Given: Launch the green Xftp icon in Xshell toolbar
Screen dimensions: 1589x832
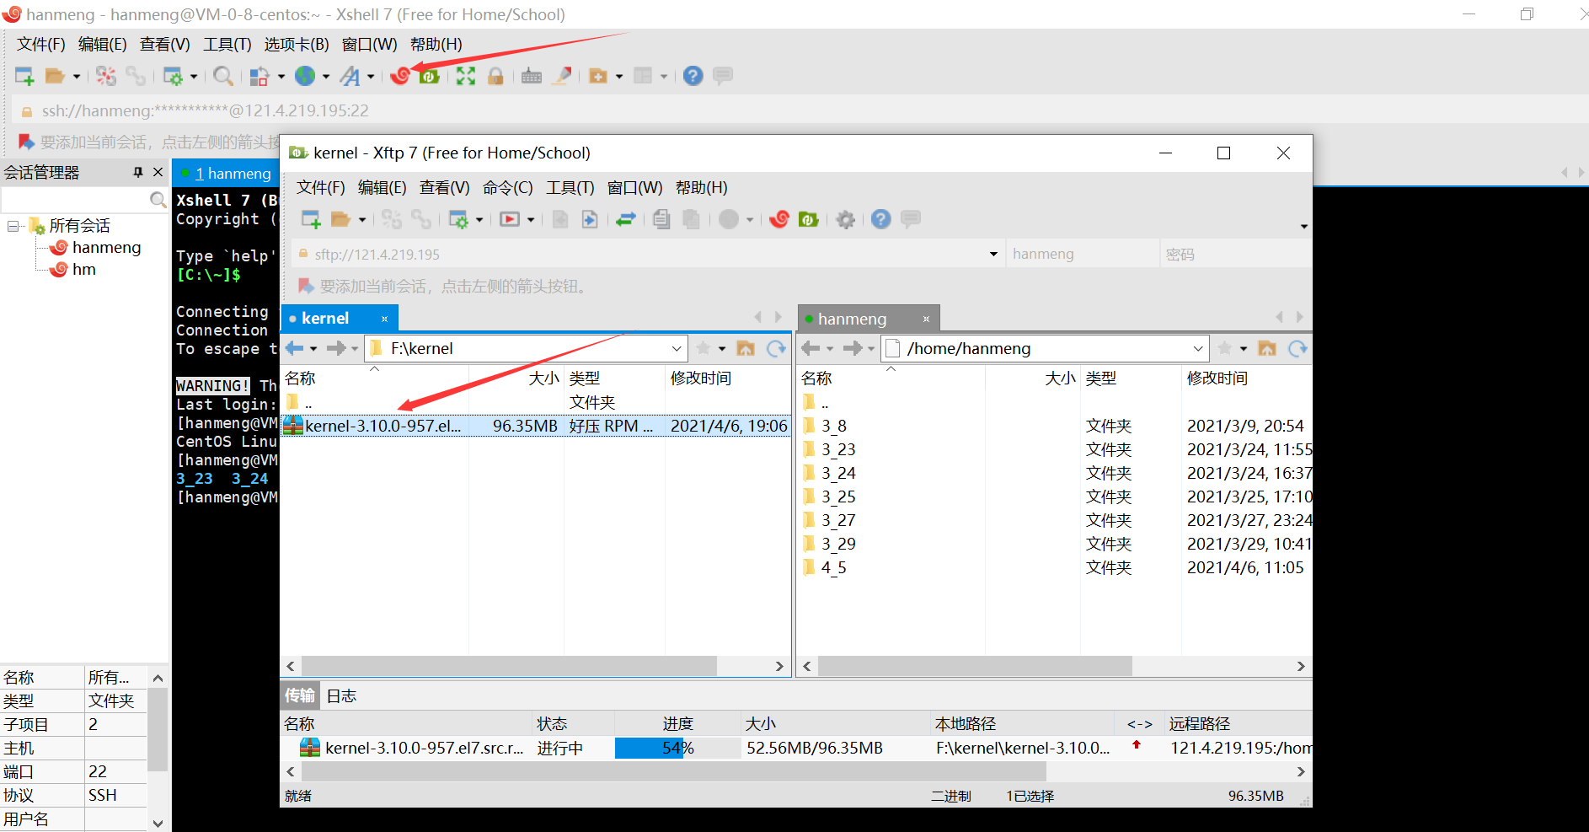Looking at the screenshot, I should 430,76.
